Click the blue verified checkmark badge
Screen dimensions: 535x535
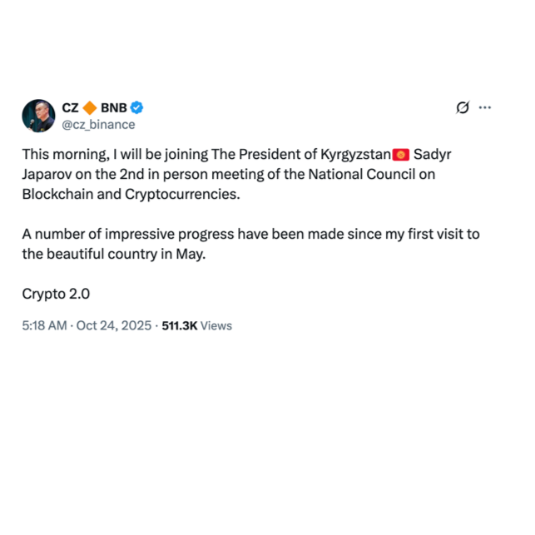point(138,107)
